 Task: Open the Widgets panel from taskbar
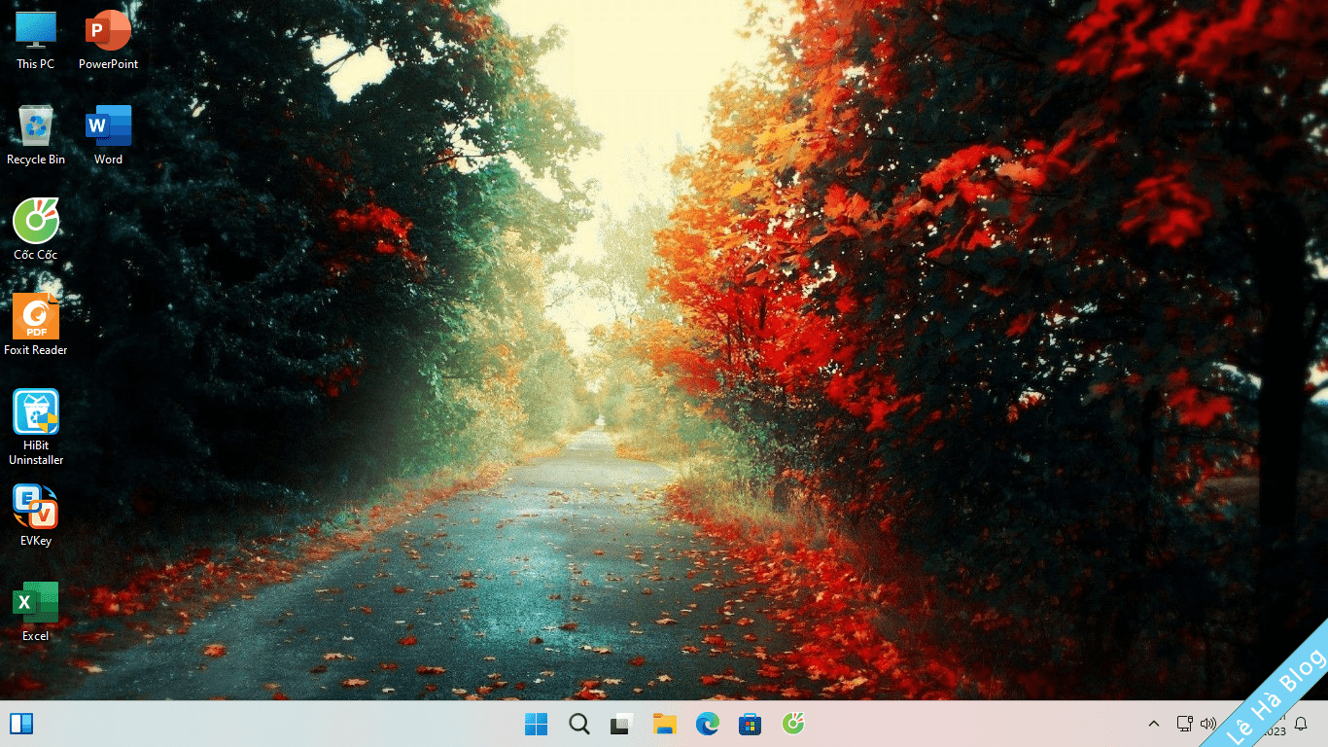pos(21,724)
